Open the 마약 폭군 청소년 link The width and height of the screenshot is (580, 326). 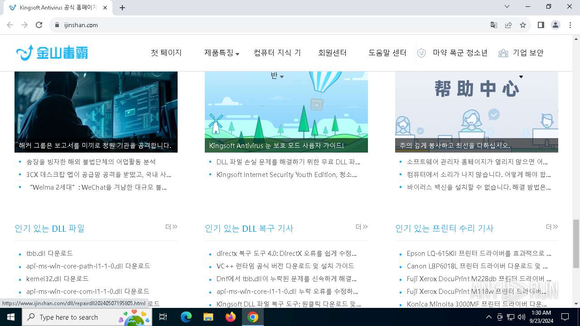tap(460, 53)
